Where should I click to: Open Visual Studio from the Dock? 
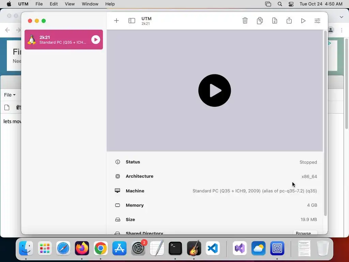[x=240, y=248]
